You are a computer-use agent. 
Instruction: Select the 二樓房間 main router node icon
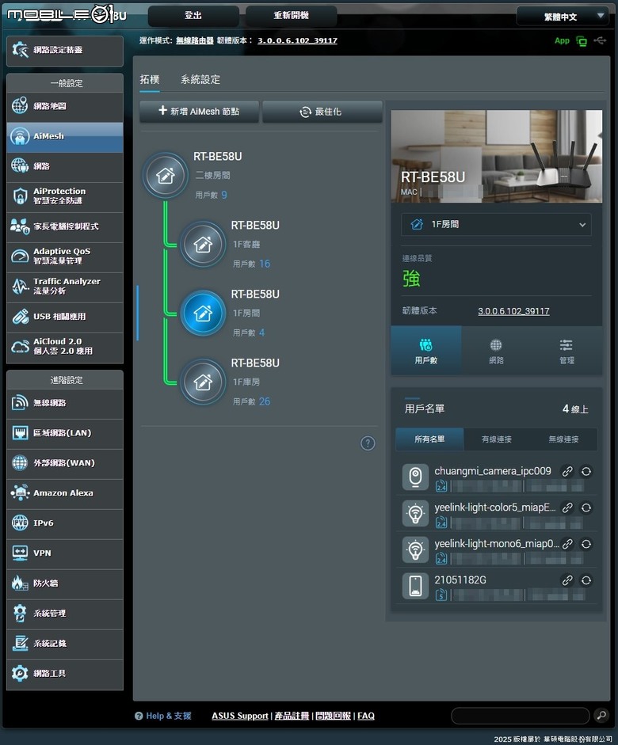tap(166, 175)
